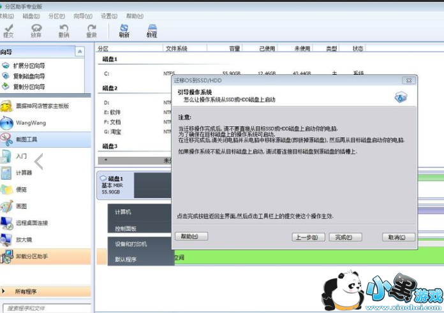
Task: Click the disk 磁盘1 icon in disk map
Action: 103,178
